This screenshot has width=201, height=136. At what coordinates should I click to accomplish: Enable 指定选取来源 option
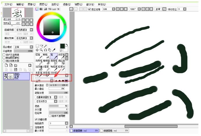tap(4, 61)
